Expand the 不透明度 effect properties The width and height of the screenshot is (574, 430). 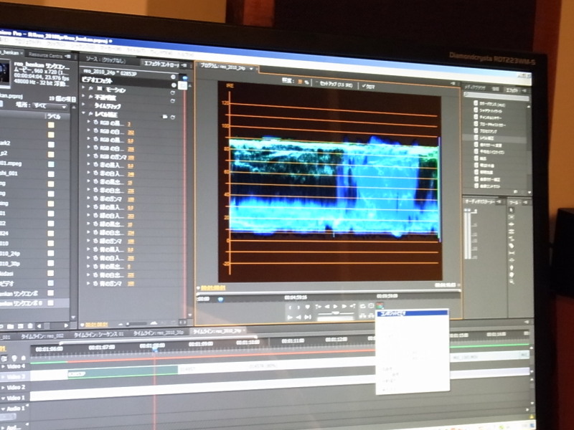pyautogui.click(x=84, y=96)
